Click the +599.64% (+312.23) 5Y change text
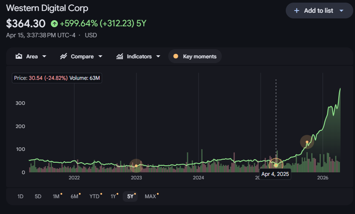355x214 pixels. coord(103,23)
